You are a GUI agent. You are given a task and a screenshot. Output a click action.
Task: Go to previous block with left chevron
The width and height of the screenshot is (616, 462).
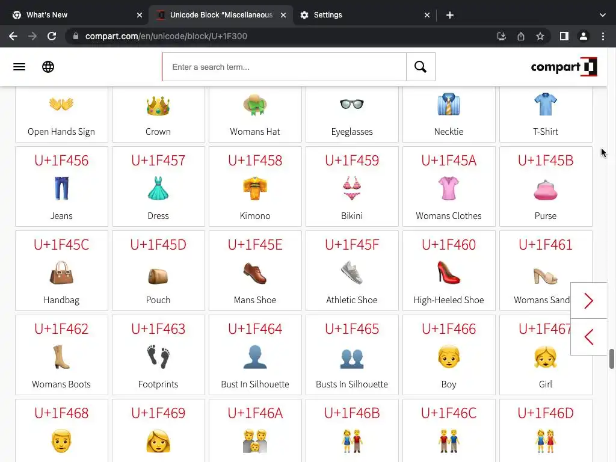click(x=588, y=337)
